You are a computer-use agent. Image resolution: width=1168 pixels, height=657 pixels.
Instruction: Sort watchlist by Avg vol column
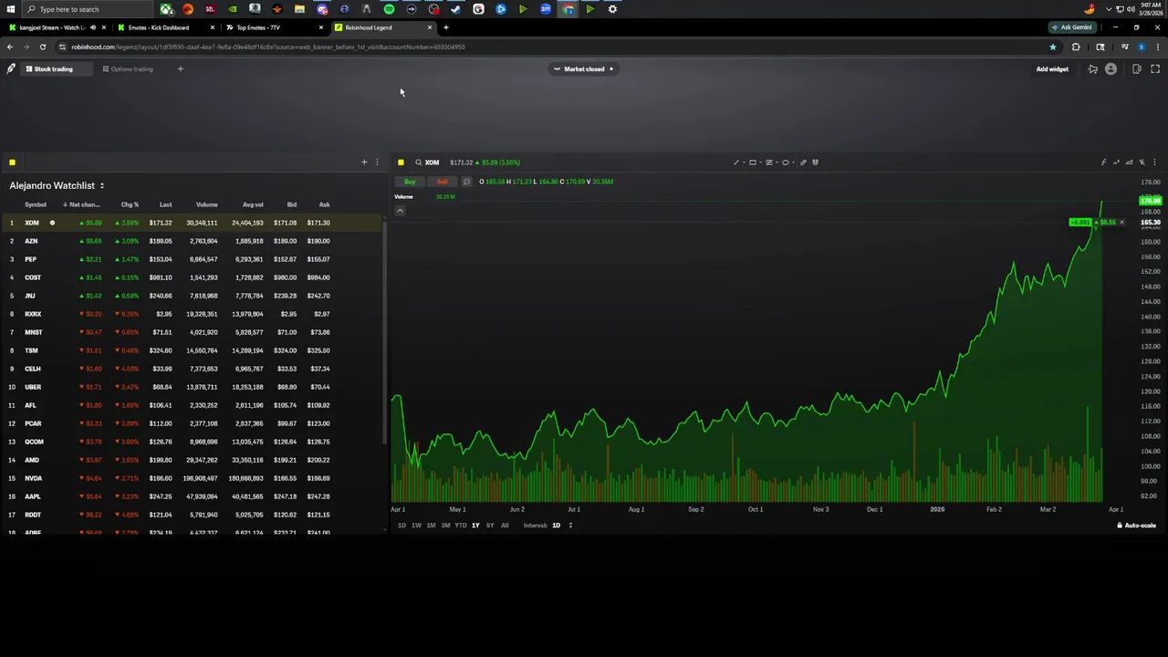pyautogui.click(x=253, y=204)
